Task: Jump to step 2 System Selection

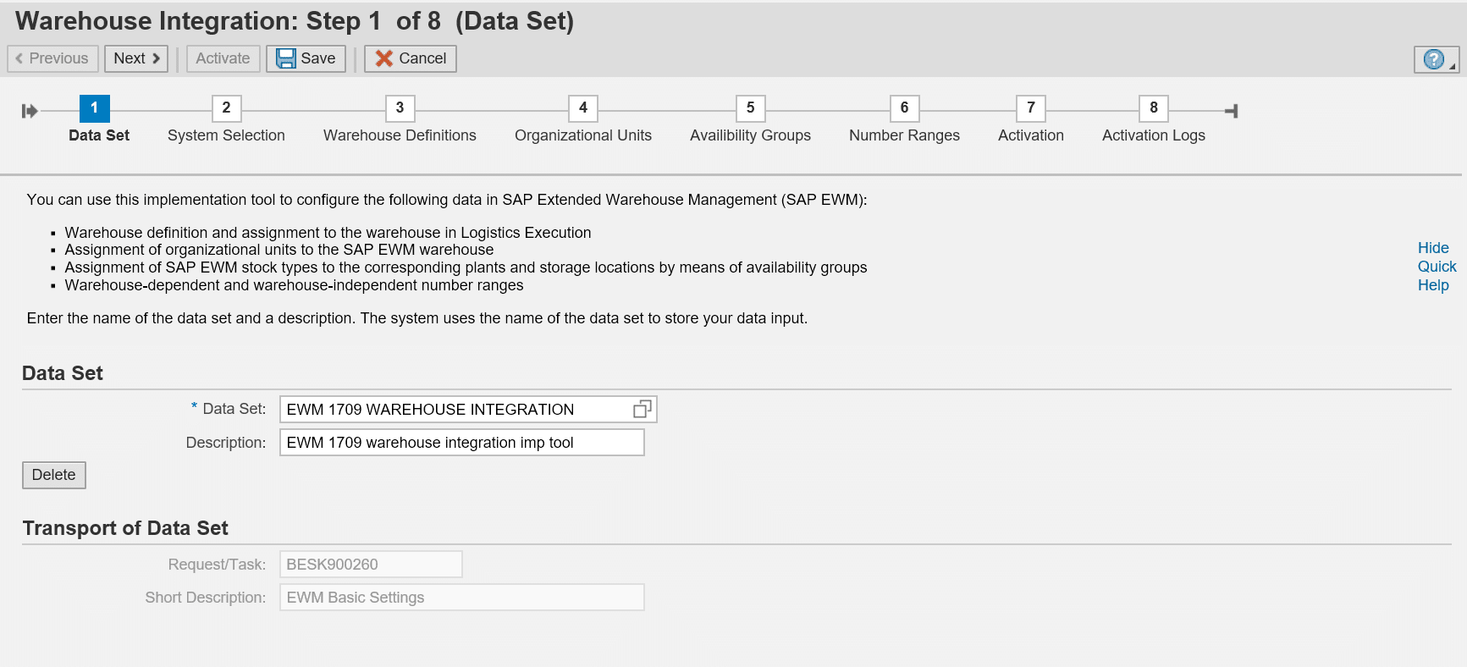Action: coord(226,108)
